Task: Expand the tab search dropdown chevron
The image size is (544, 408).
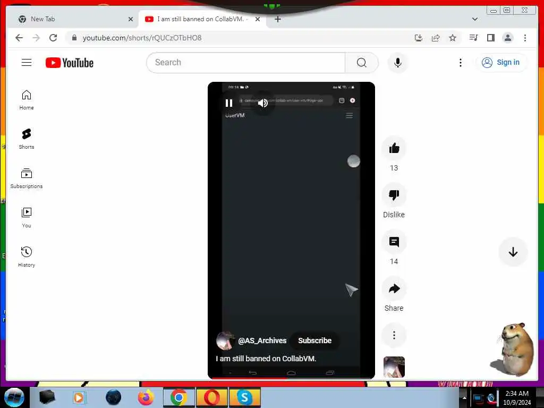Action: coord(474,19)
